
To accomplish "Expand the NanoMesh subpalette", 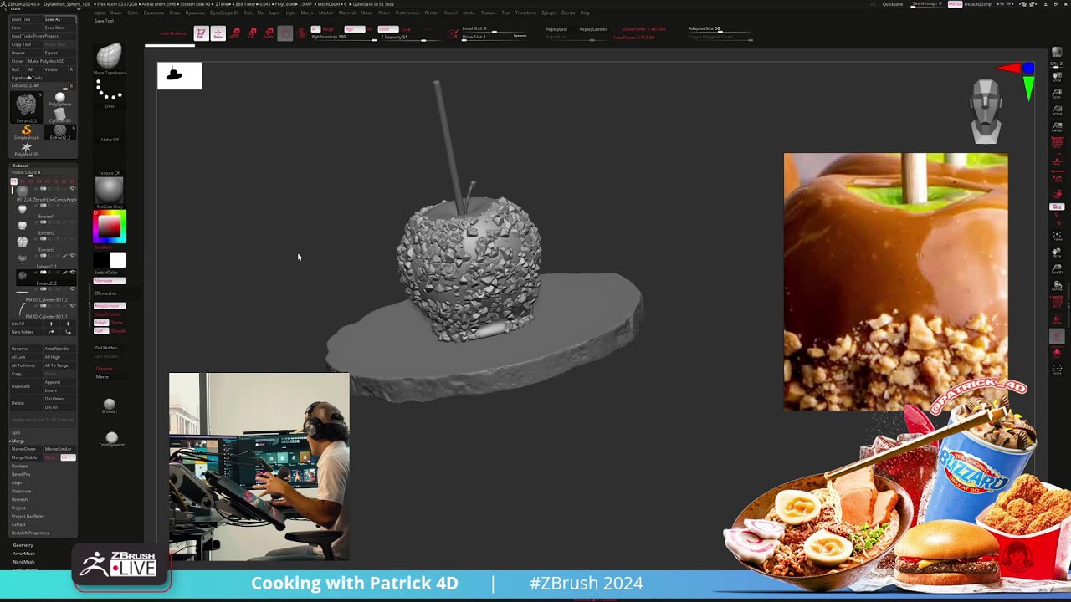I will pyautogui.click(x=24, y=562).
